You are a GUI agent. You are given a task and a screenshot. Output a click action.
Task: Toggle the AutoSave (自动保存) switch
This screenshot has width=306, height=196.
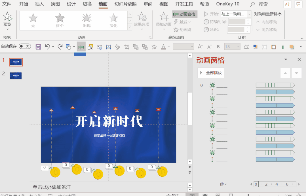(25, 46)
